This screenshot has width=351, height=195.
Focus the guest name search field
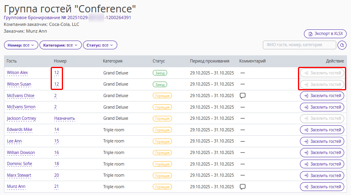[x=299, y=45]
